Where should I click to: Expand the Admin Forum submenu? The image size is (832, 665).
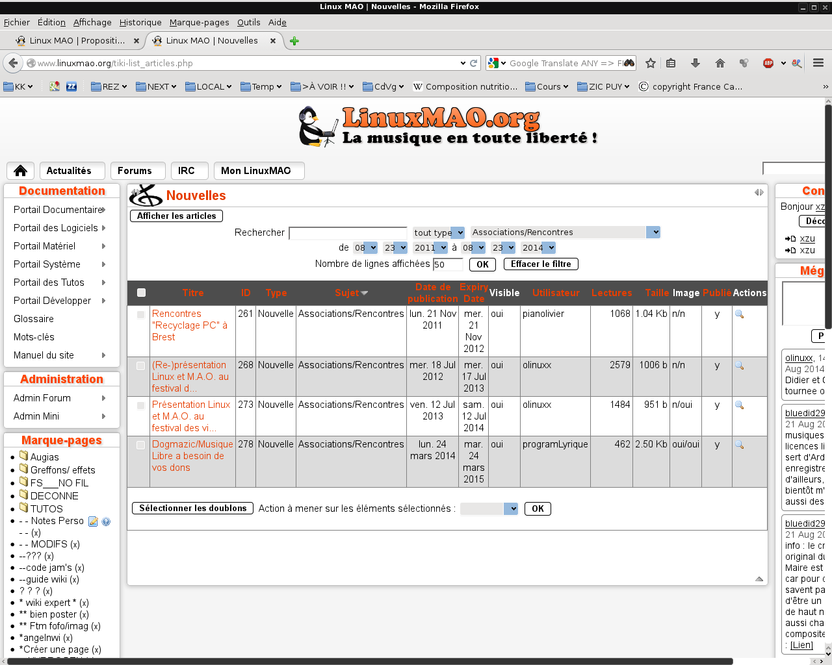[x=103, y=398]
